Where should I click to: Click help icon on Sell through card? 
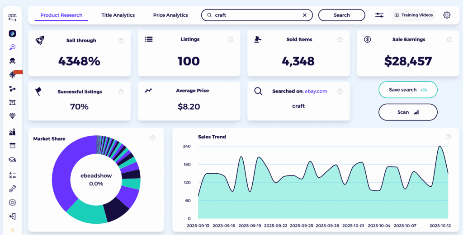[121, 40]
